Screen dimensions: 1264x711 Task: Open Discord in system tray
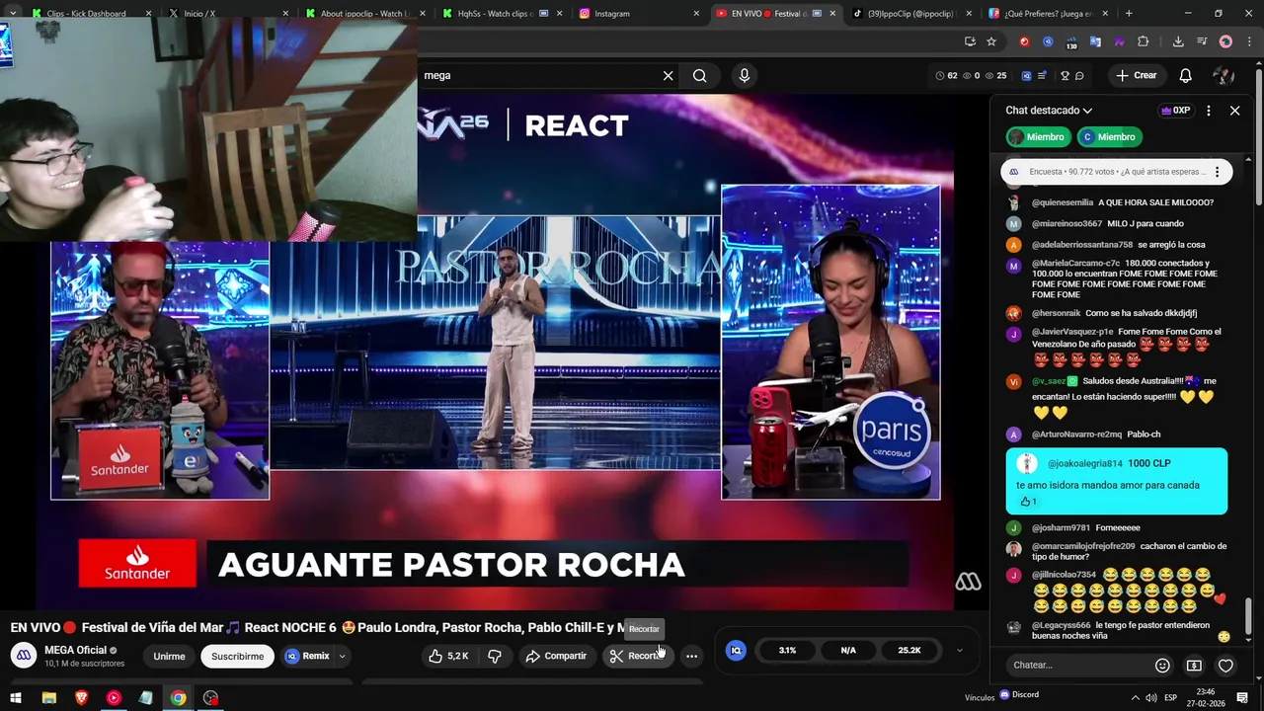click(1019, 694)
